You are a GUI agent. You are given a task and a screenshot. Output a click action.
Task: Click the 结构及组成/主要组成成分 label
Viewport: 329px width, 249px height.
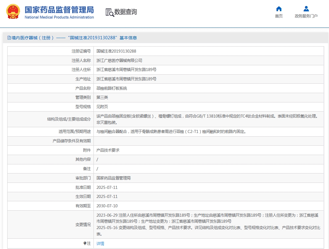[x=69, y=119]
